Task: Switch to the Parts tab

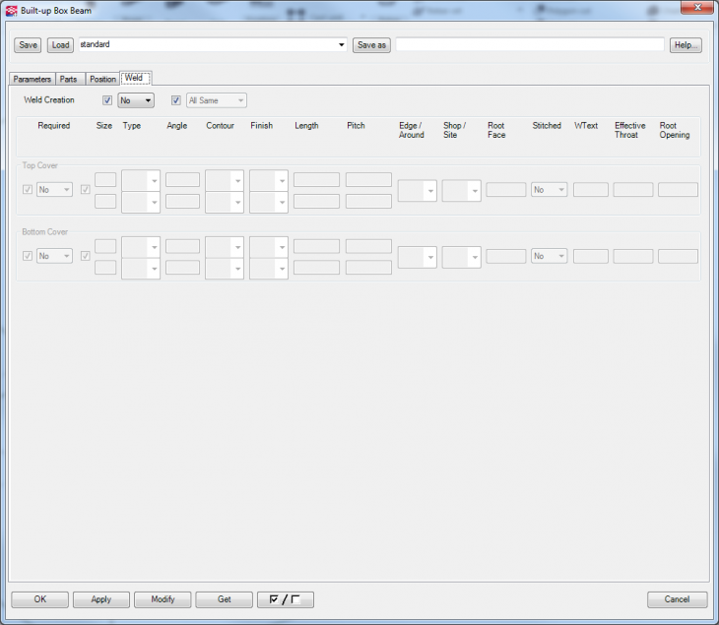Action: coord(69,79)
